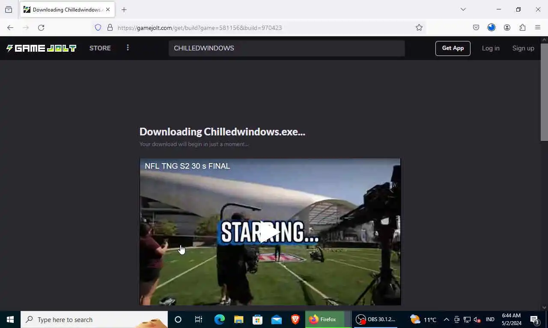Open the Meet Now tray icon
This screenshot has width=548, height=328.
click(457, 319)
